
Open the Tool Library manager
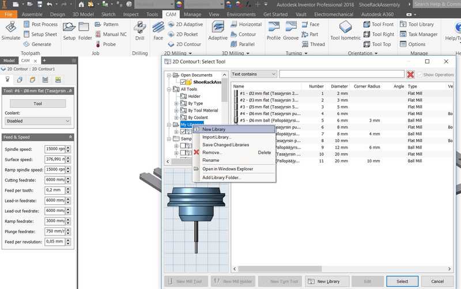[x=417, y=24]
